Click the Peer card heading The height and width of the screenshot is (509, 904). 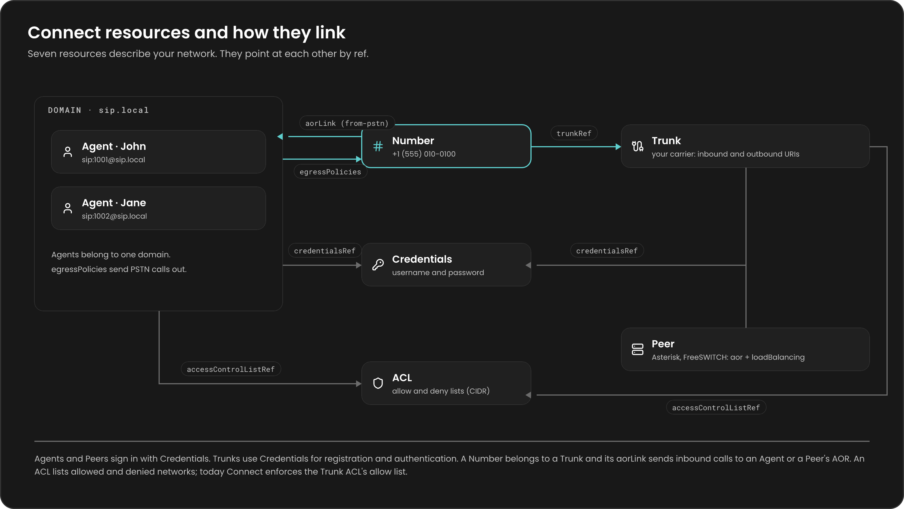[x=663, y=344]
